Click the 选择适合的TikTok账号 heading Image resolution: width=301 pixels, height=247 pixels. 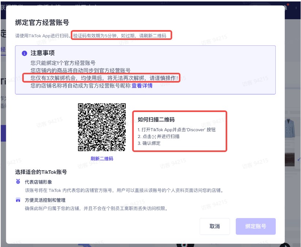pyautogui.click(x=41, y=172)
